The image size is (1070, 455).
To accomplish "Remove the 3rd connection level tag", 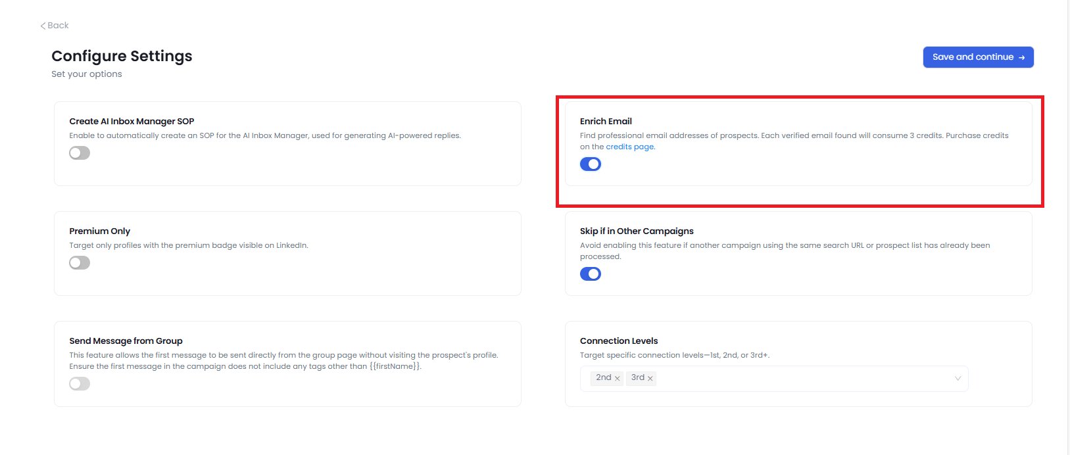I will coord(650,378).
